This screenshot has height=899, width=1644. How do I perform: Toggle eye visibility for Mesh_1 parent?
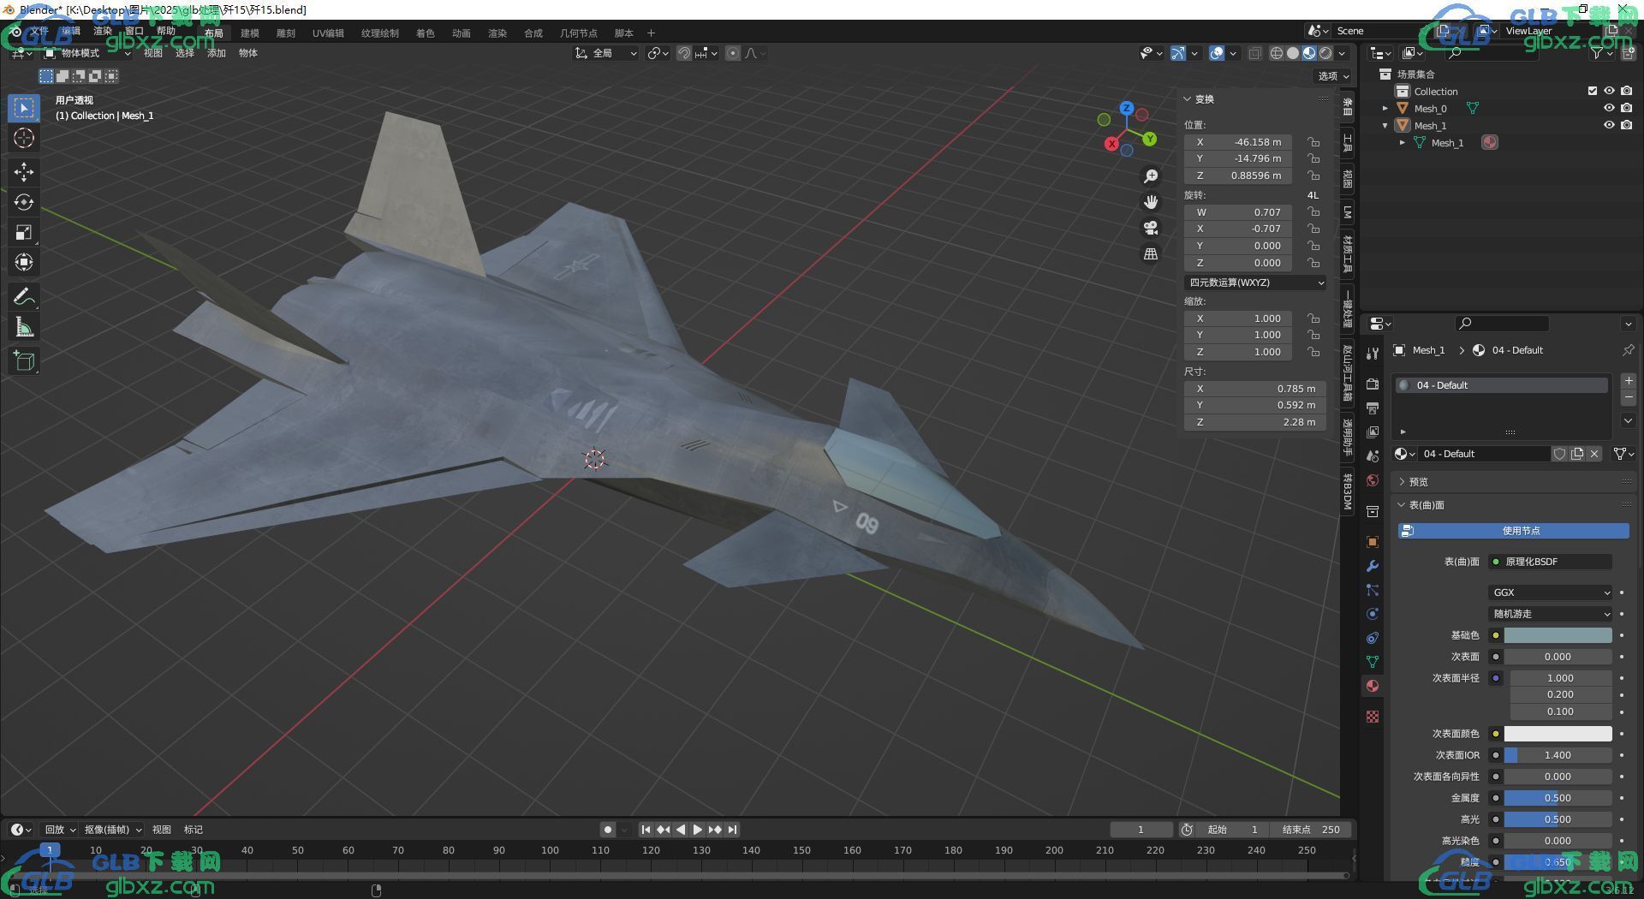click(x=1609, y=125)
